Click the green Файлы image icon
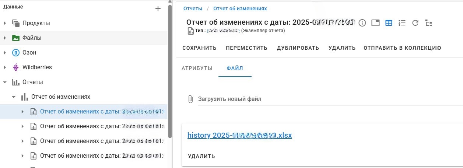Screen dimensions: 463x168 (x=15, y=38)
